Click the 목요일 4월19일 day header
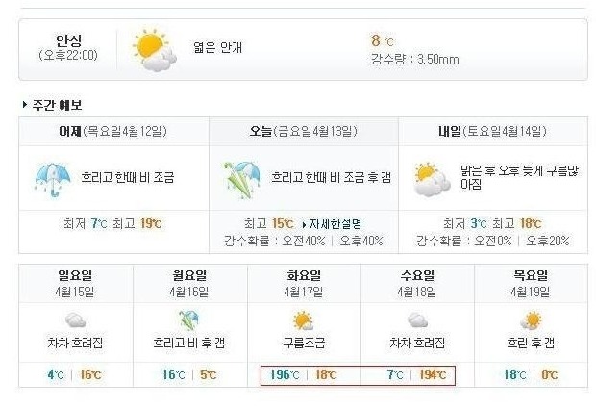Screen dimensions: 596x409 click(x=530, y=283)
